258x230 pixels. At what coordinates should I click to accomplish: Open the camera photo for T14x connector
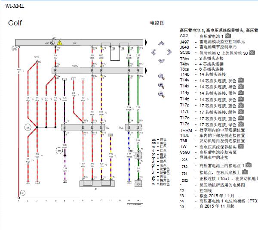point(241,86)
